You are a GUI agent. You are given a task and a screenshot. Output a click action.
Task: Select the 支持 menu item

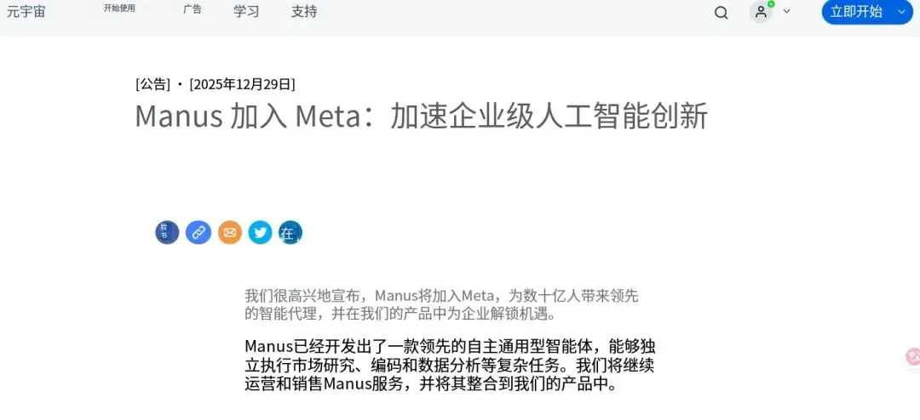[304, 11]
